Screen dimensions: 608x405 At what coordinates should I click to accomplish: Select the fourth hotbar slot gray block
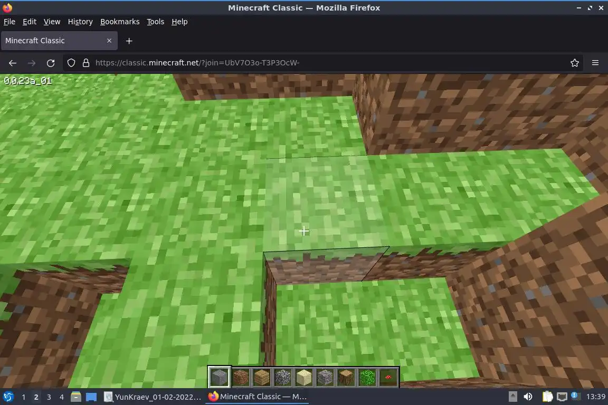(283, 377)
